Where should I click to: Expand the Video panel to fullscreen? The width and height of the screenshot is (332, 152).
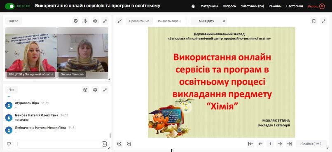click(105, 21)
